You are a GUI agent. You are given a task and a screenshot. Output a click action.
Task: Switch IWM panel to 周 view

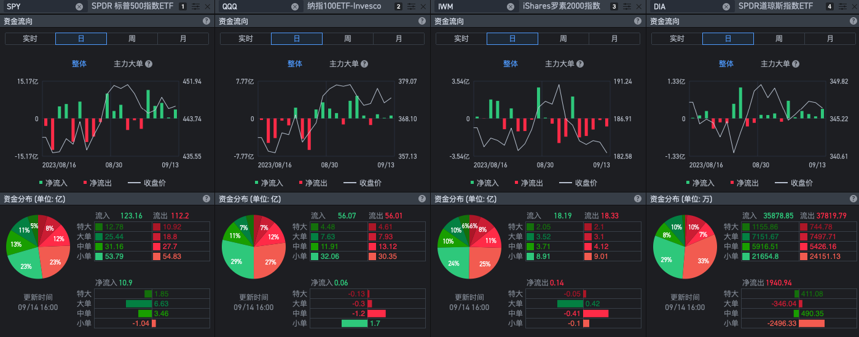coord(563,39)
